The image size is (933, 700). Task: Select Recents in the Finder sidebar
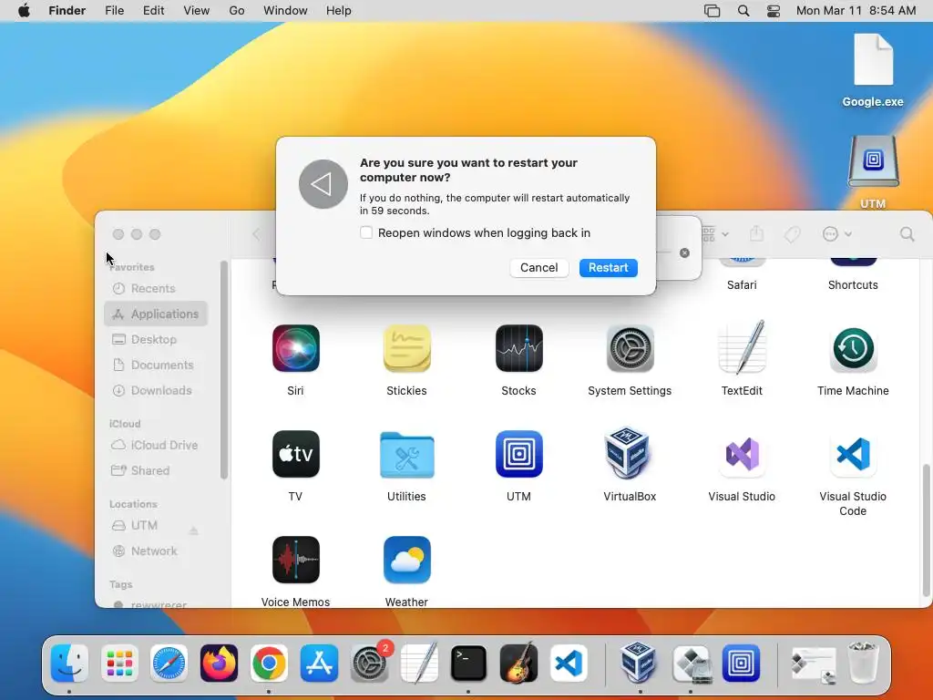click(x=153, y=289)
